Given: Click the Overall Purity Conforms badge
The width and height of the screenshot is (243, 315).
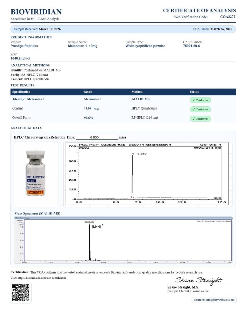Looking at the screenshot, I should (200, 118).
